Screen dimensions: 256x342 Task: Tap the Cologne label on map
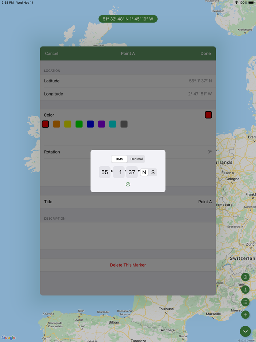(x=232, y=179)
